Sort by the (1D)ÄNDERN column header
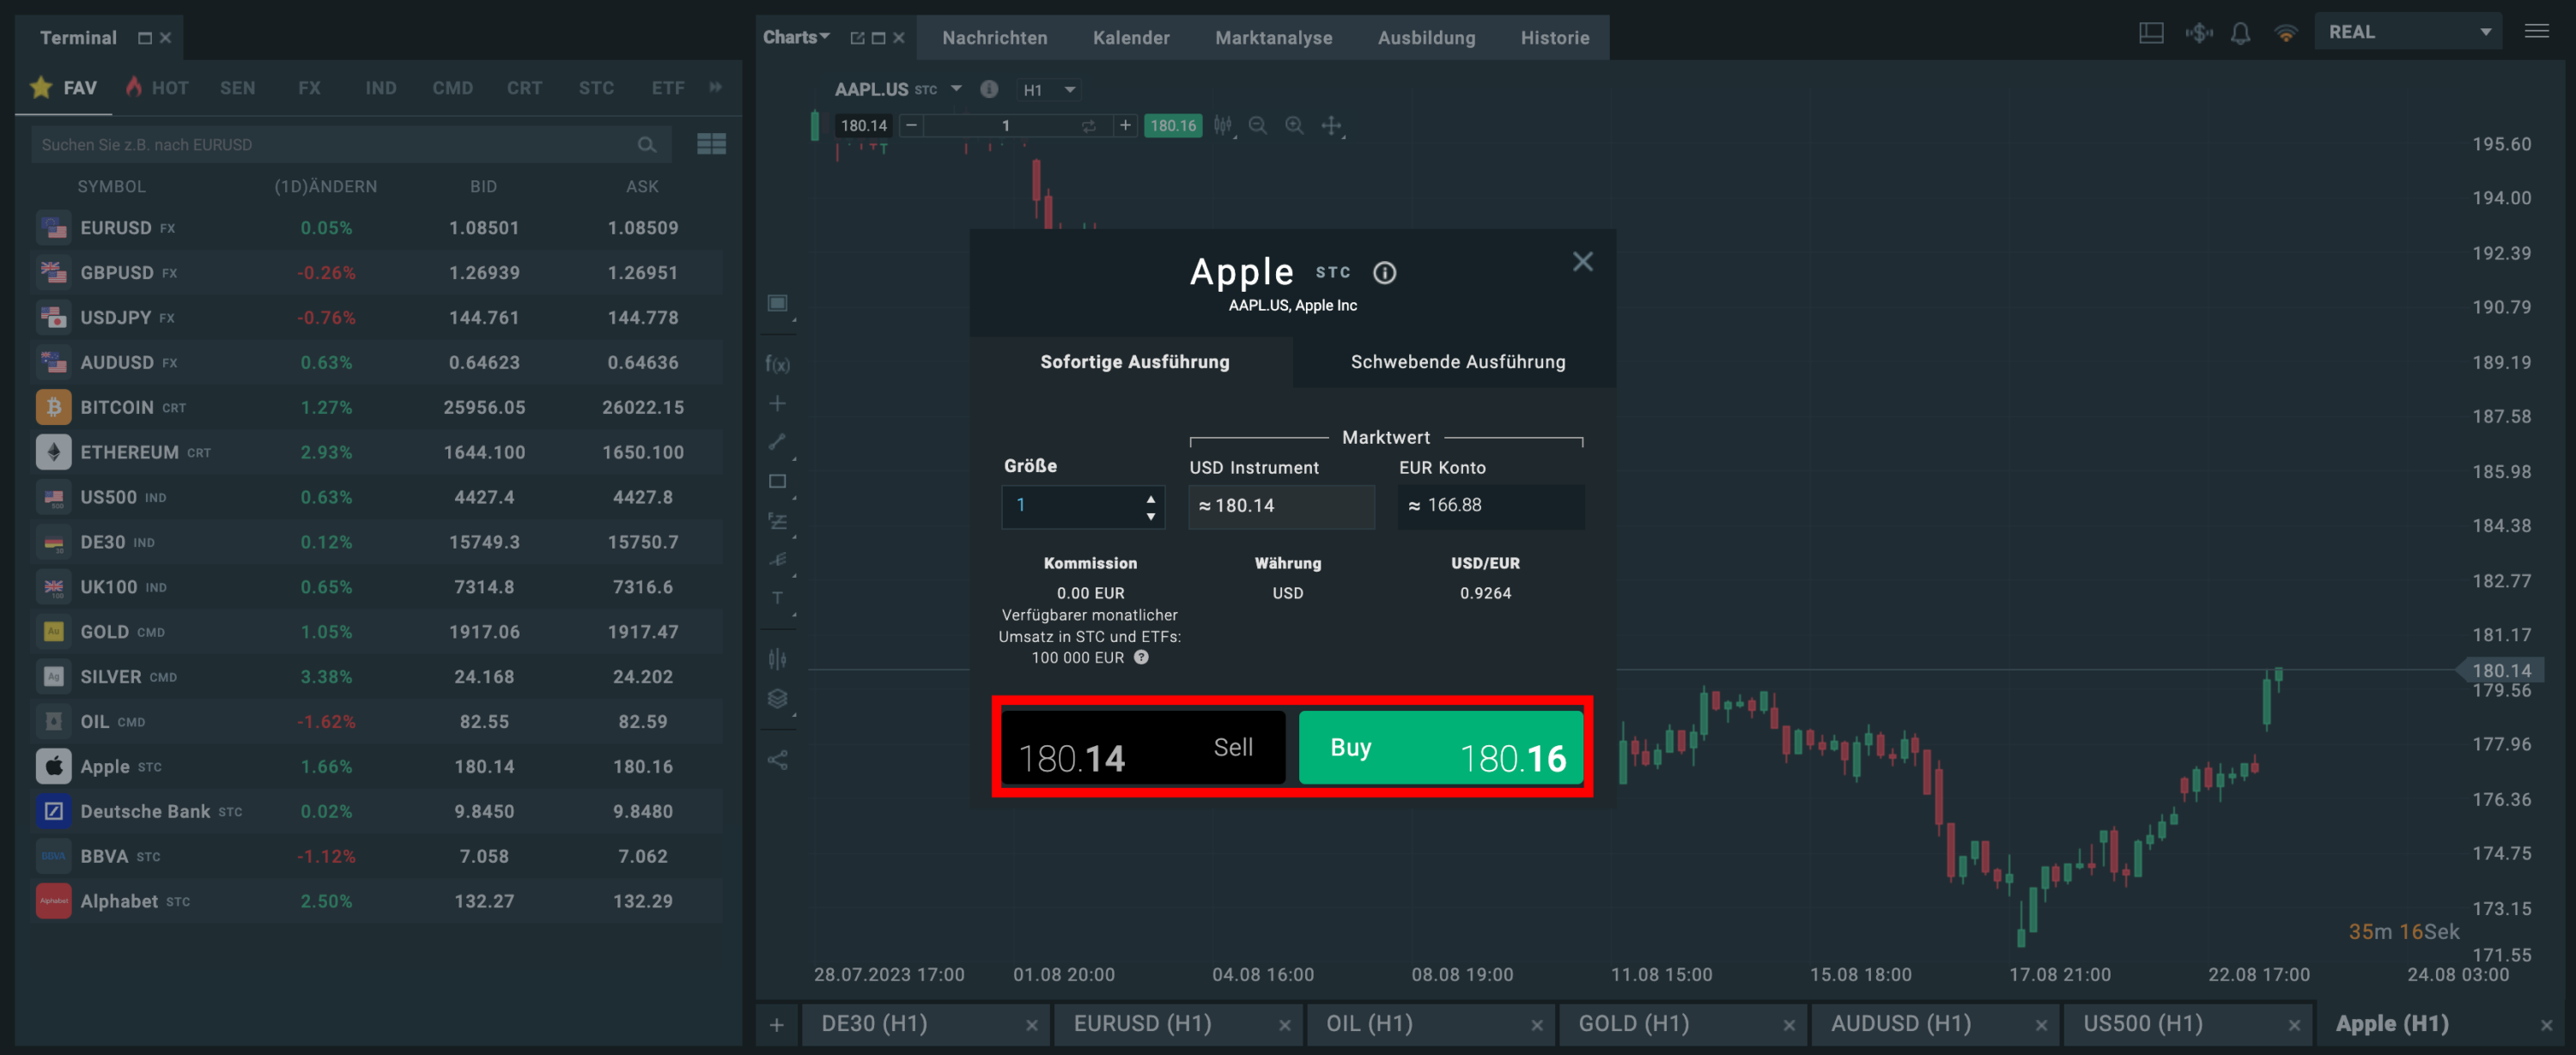The height and width of the screenshot is (1055, 2576). [326, 187]
